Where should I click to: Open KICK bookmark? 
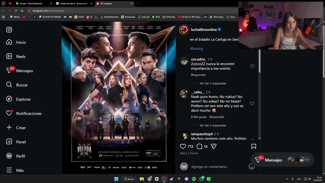[x=156, y=17]
